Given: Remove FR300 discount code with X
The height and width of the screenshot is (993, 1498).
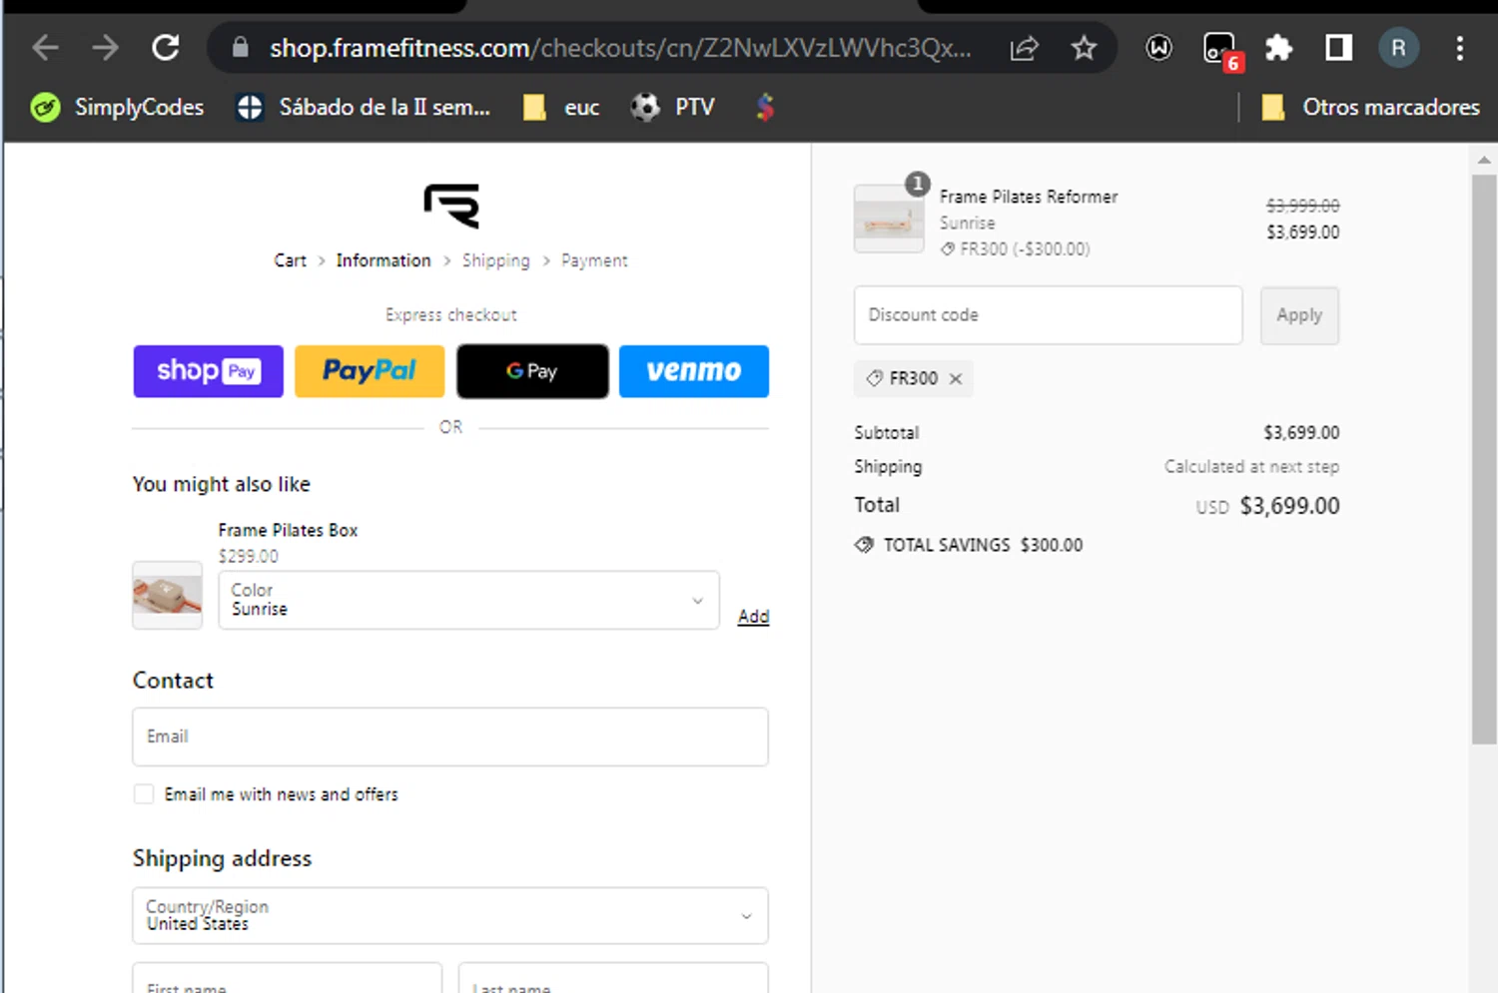Looking at the screenshot, I should (956, 378).
